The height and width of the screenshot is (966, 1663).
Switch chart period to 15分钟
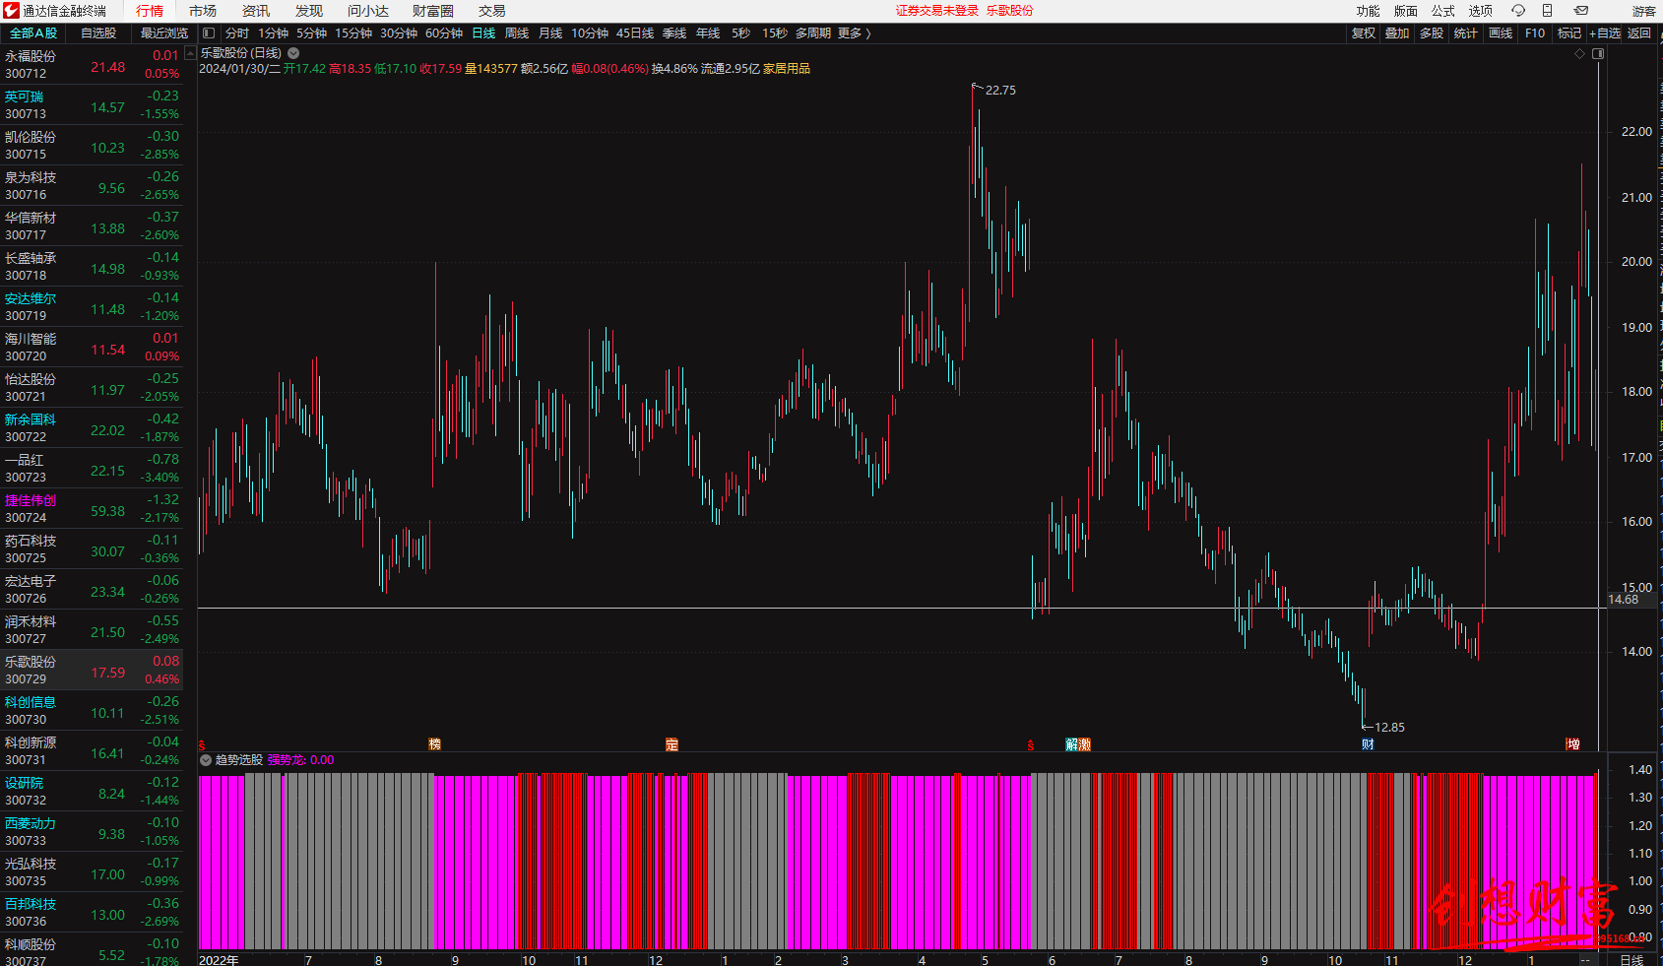[353, 33]
